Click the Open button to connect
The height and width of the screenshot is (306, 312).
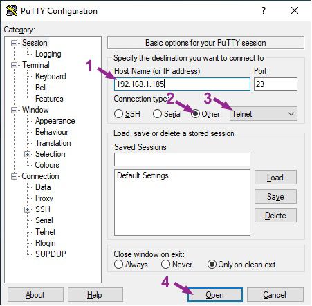pyautogui.click(x=215, y=295)
